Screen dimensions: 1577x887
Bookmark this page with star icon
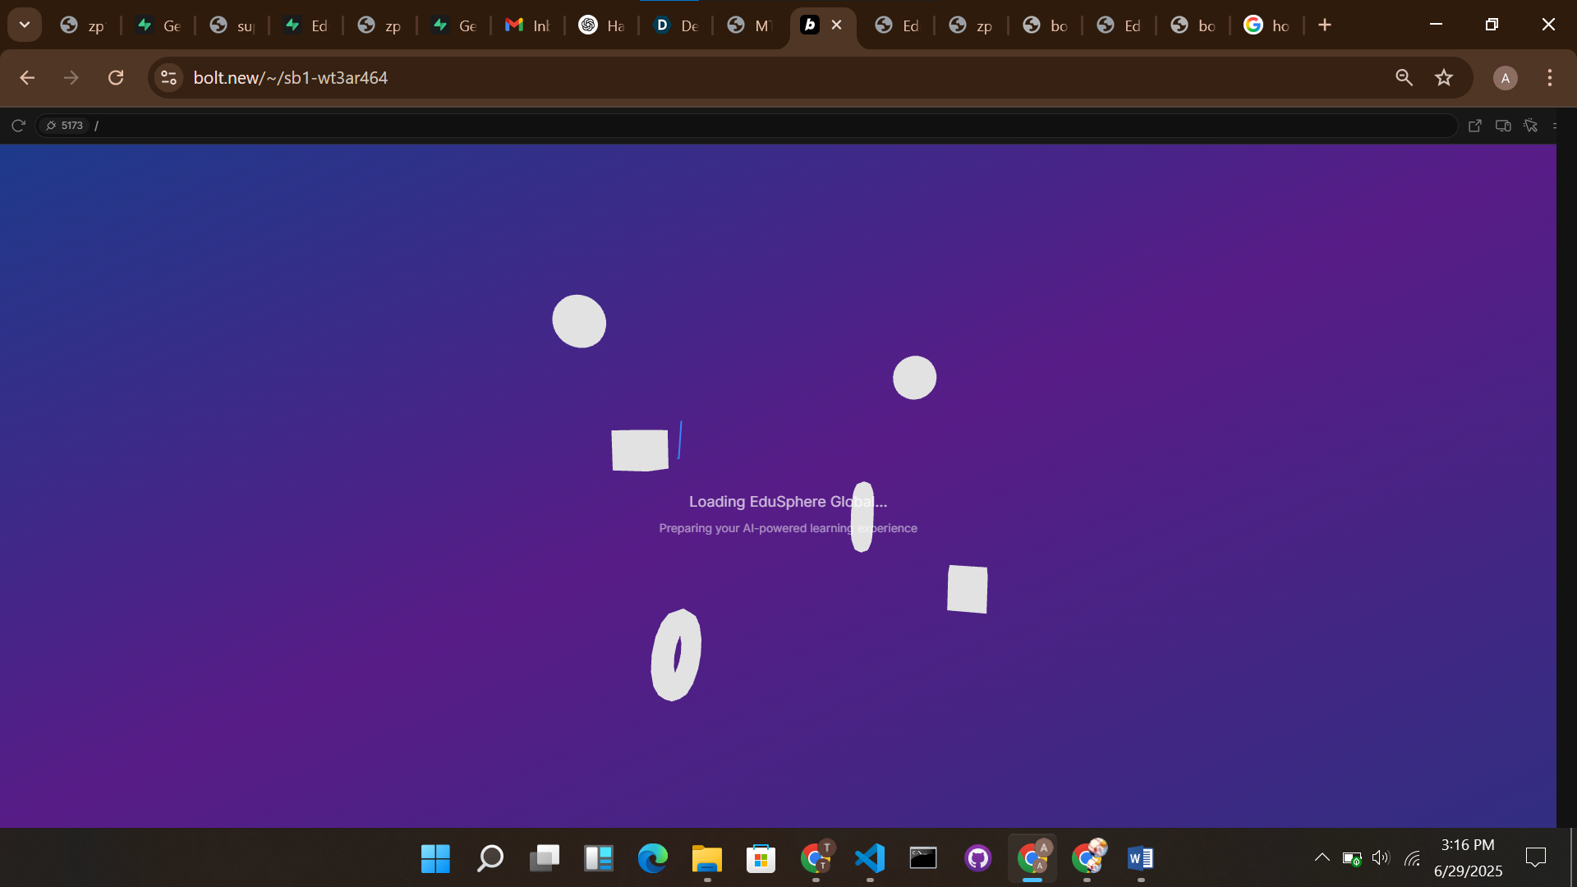tap(1444, 78)
